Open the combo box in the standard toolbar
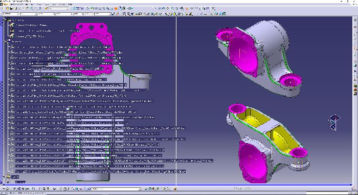 tap(59, 9)
